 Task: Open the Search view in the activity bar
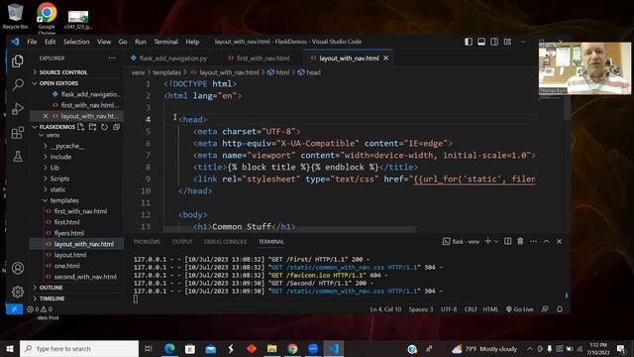click(18, 84)
